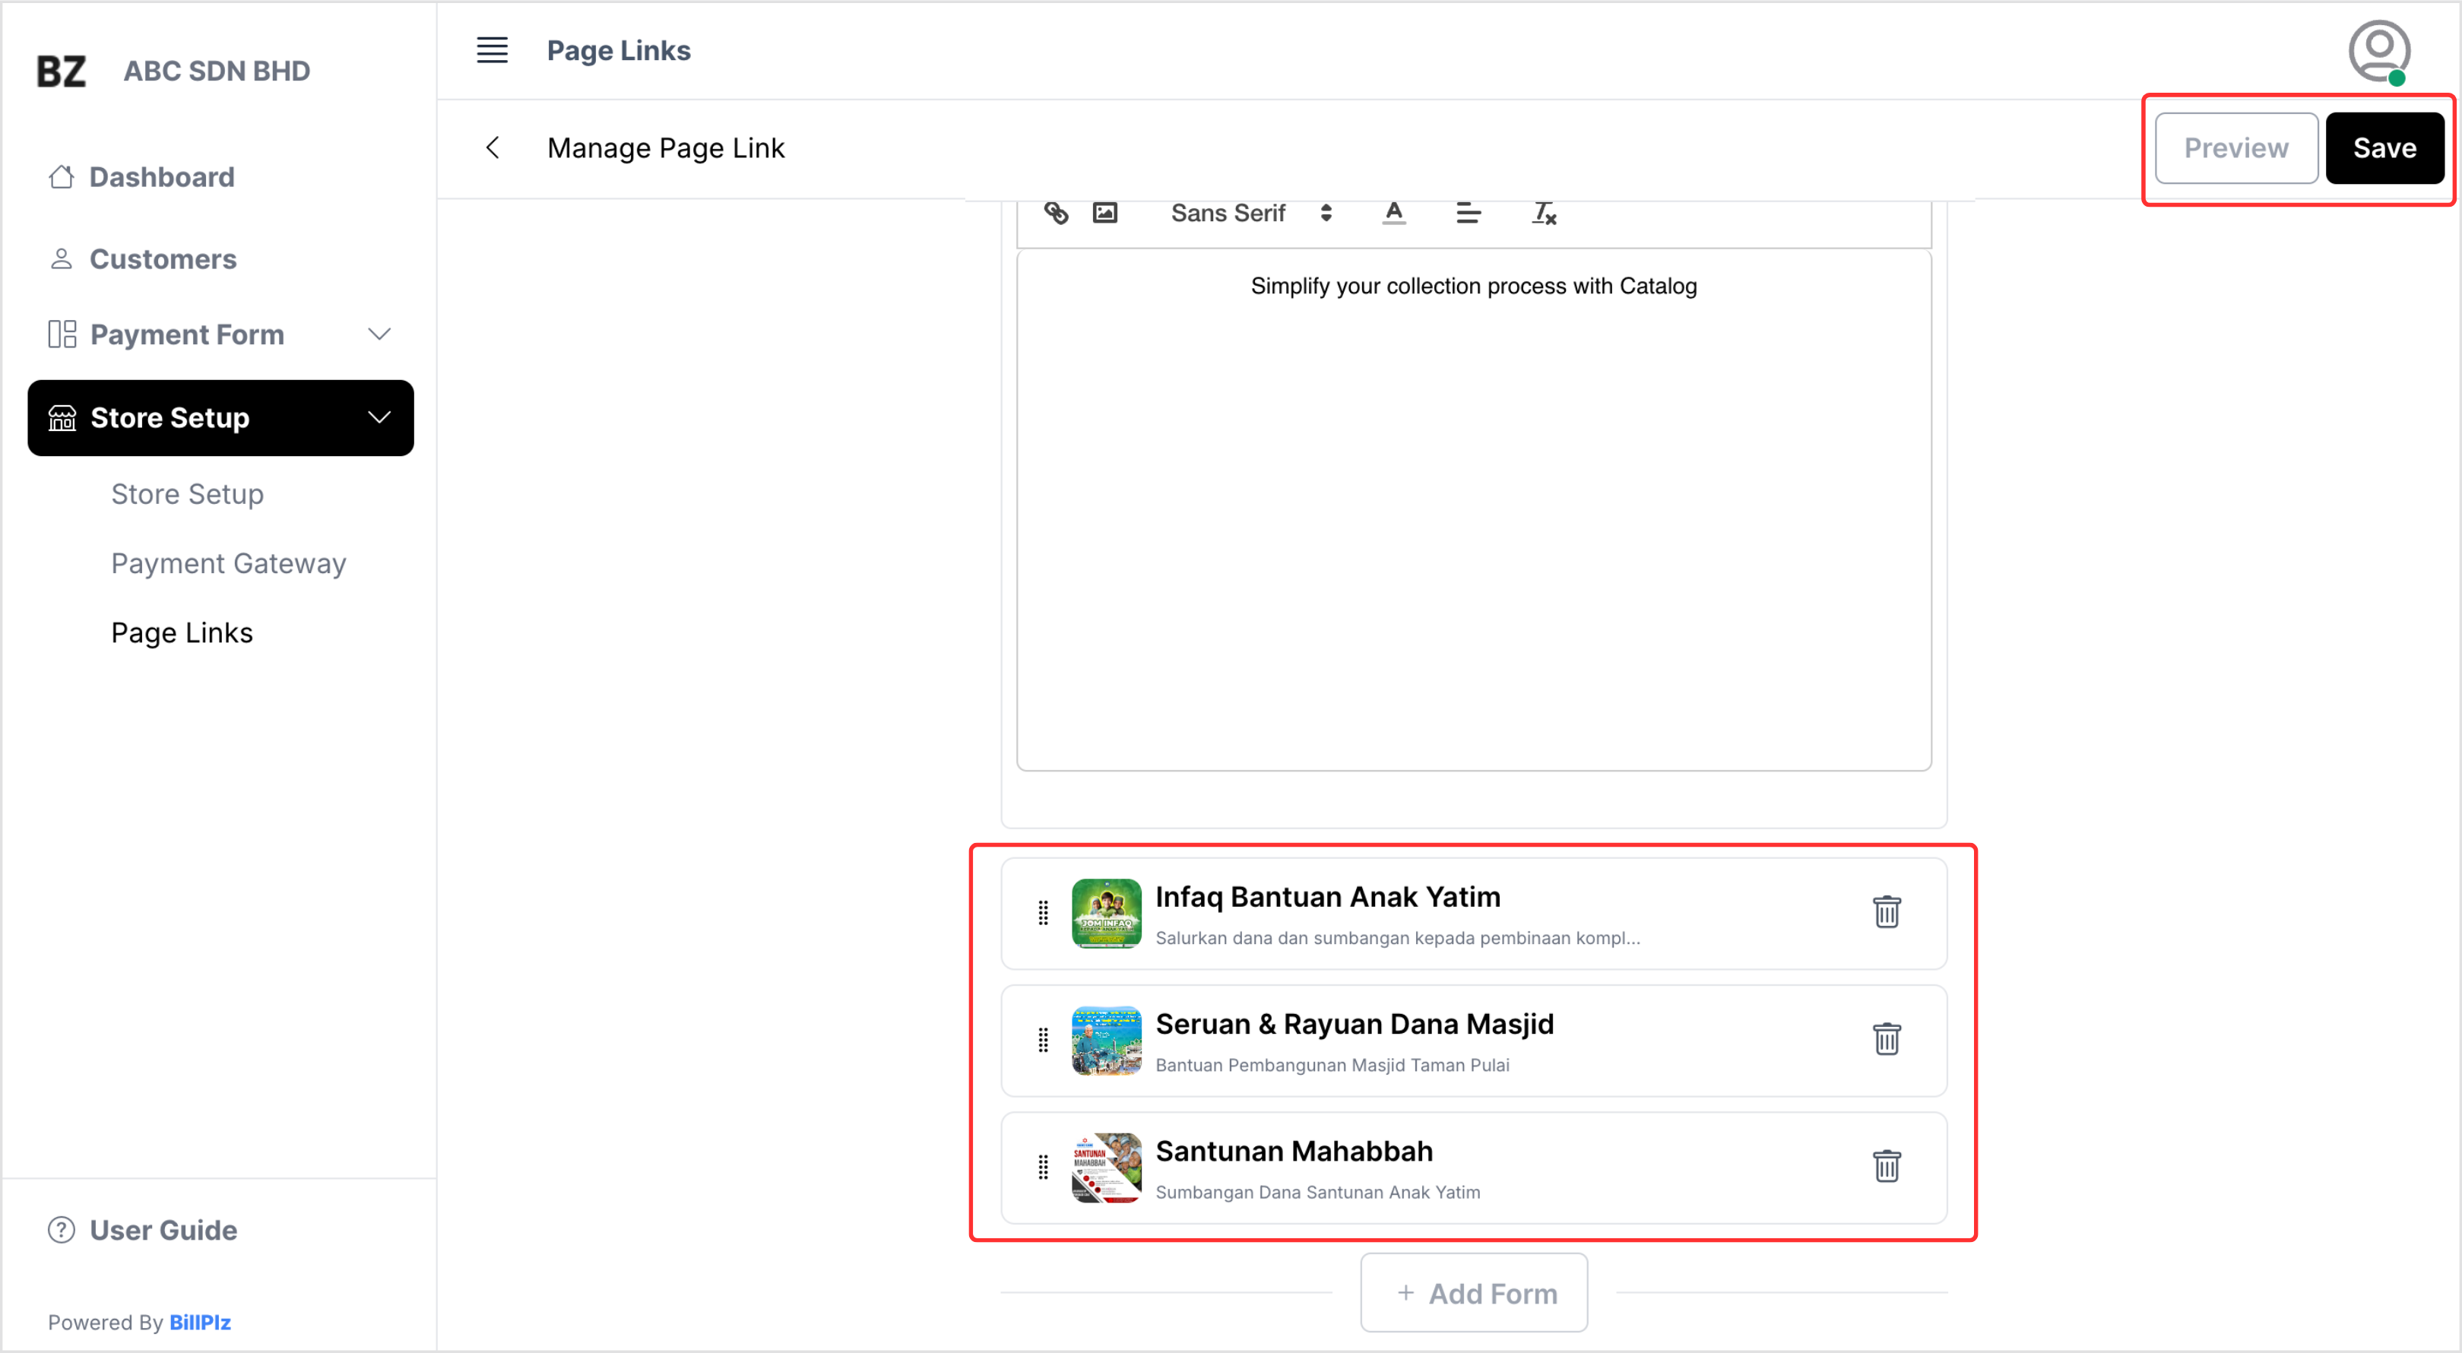Go back using the arrow beside Manage Page Link
Viewport: 2462px width, 1353px height.
[x=493, y=148]
